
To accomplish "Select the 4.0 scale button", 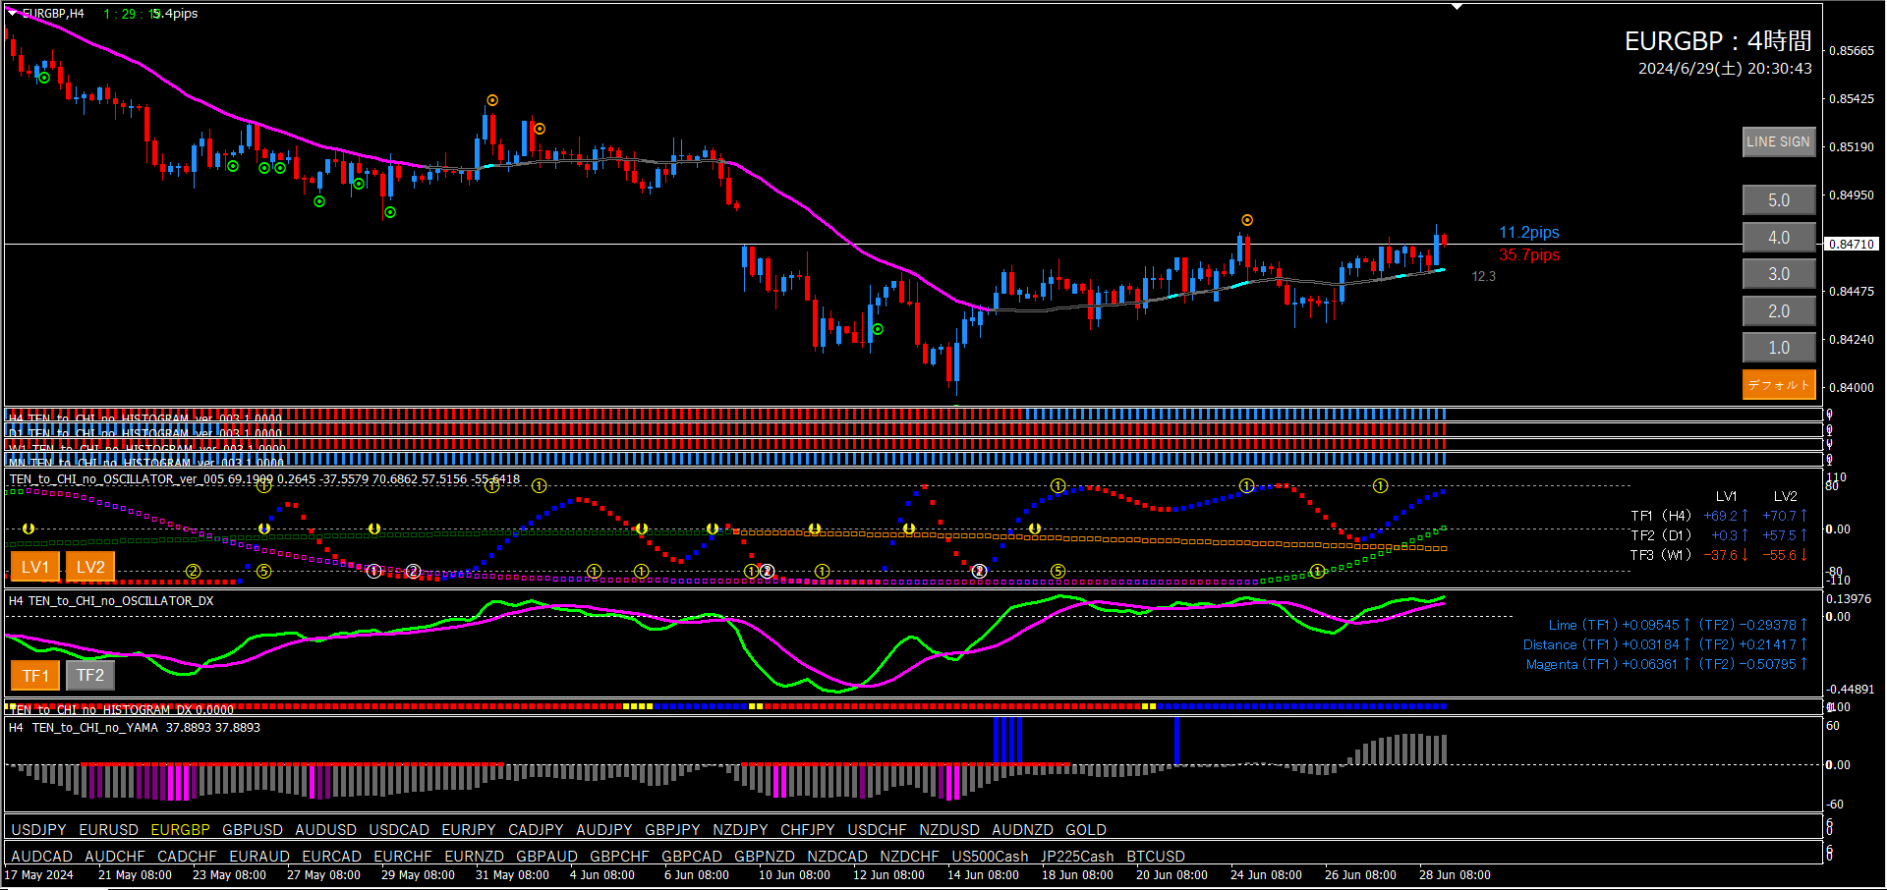I will (x=1779, y=238).
